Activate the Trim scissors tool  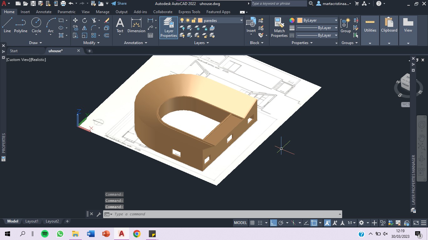click(94, 20)
